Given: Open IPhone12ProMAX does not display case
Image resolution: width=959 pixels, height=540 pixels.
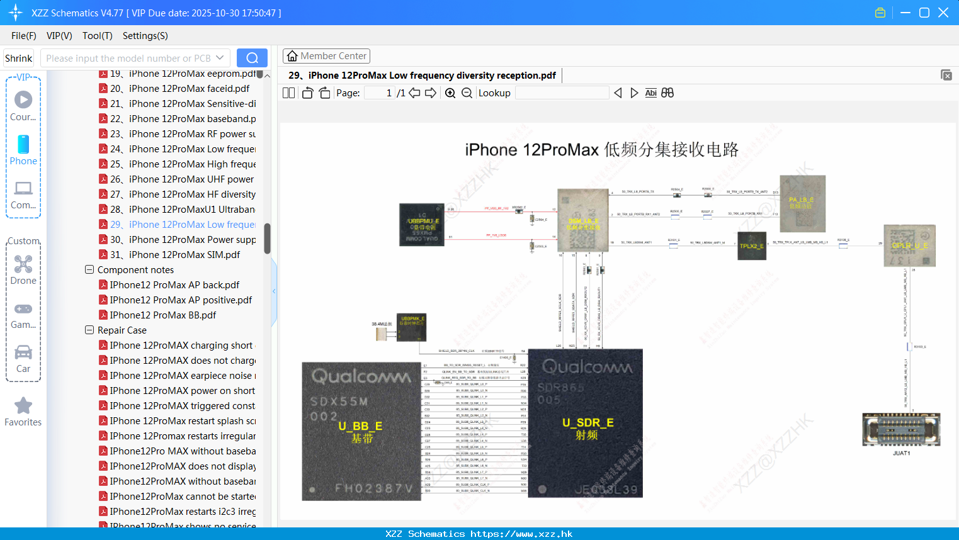Looking at the screenshot, I should tap(178, 466).
